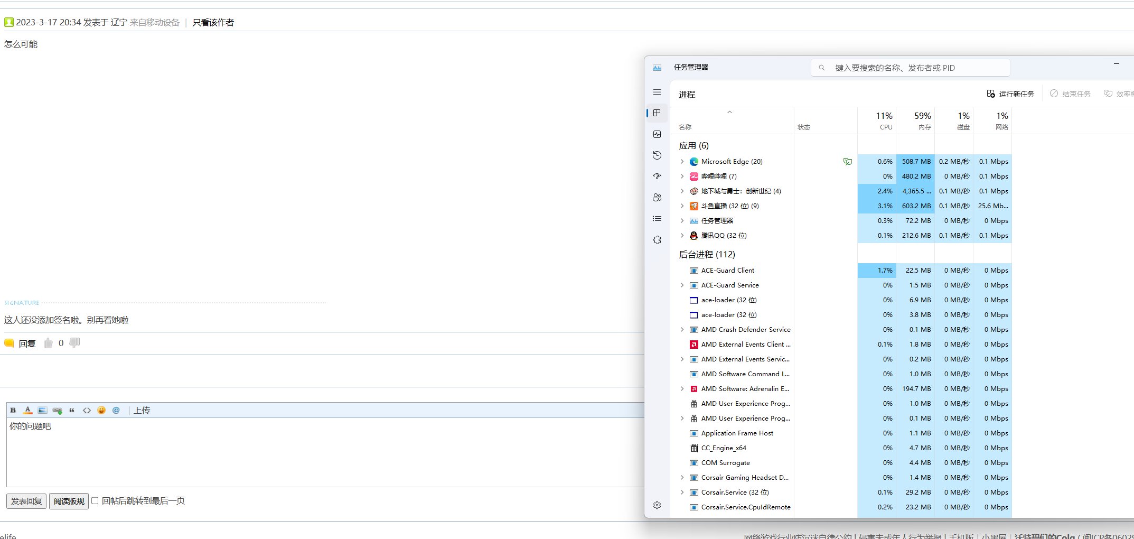Expand AMD External Events Servic... row
The width and height of the screenshot is (1134, 539).
[x=682, y=359]
